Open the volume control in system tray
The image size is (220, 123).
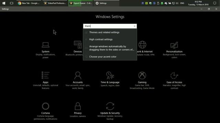tap(177, 3)
